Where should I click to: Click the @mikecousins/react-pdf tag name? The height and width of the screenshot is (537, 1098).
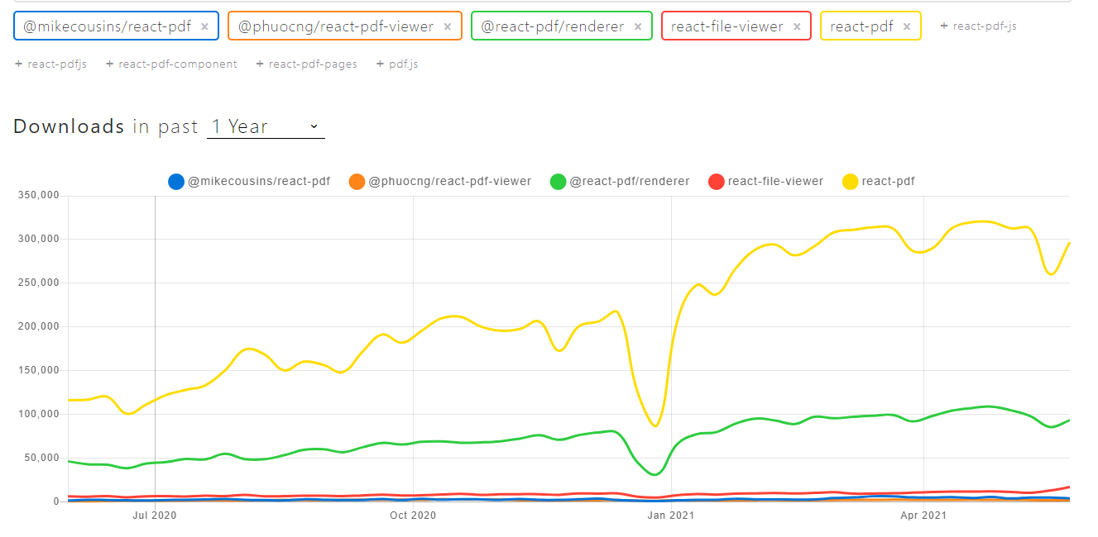click(107, 26)
